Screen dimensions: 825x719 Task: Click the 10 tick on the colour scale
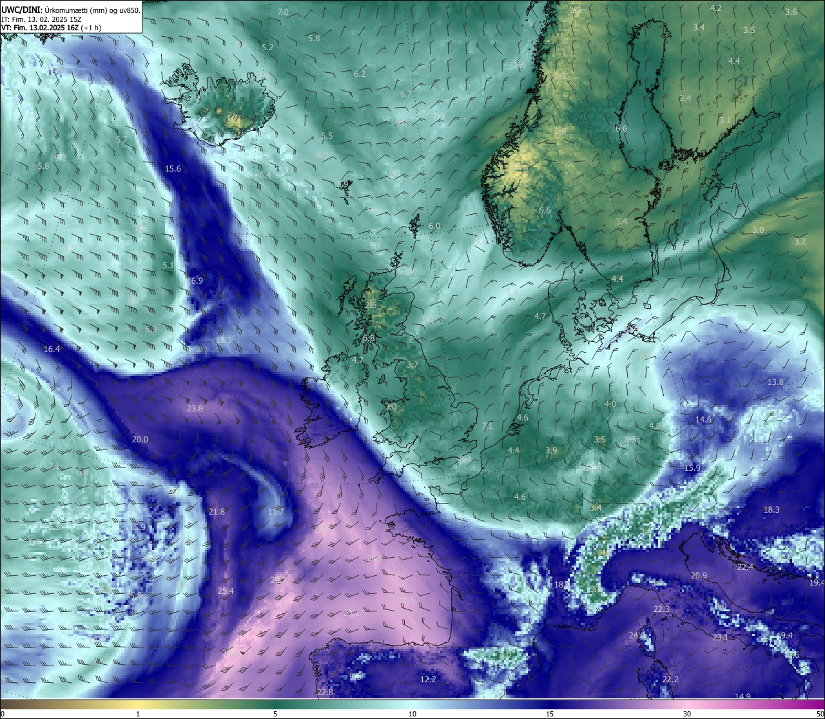pyautogui.click(x=412, y=714)
